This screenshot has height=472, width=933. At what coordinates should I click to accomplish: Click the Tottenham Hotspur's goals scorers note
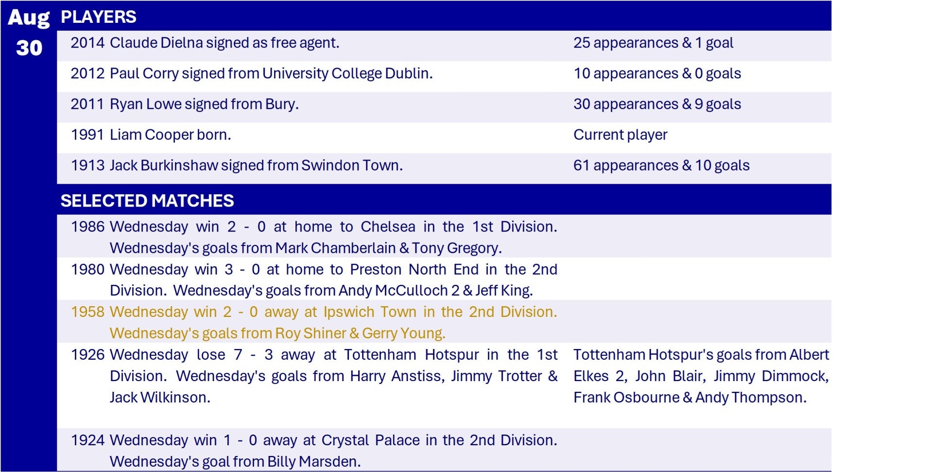[701, 376]
